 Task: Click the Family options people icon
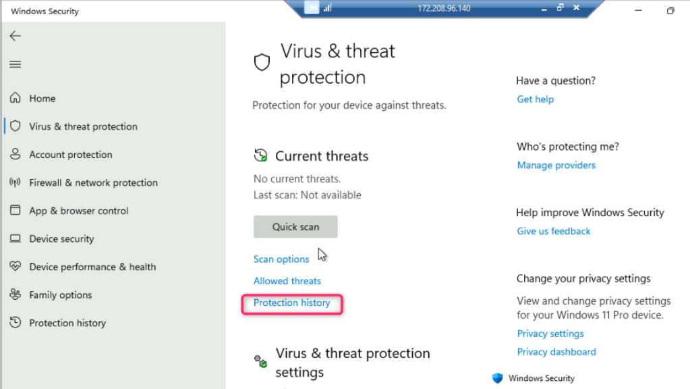(x=16, y=295)
